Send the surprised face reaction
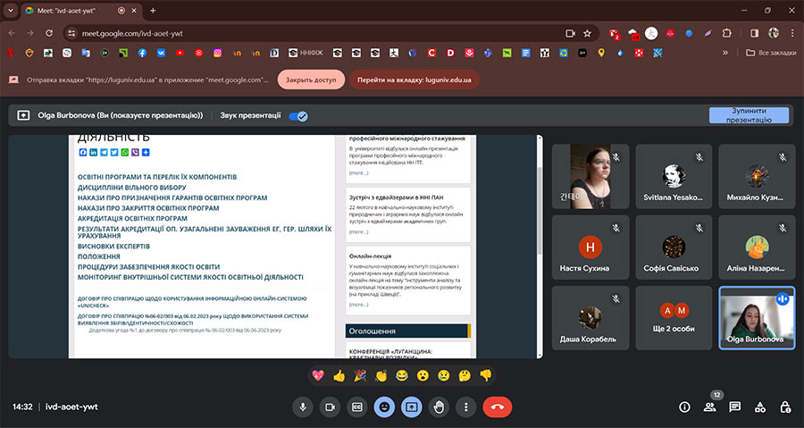The image size is (804, 428). pos(423,375)
